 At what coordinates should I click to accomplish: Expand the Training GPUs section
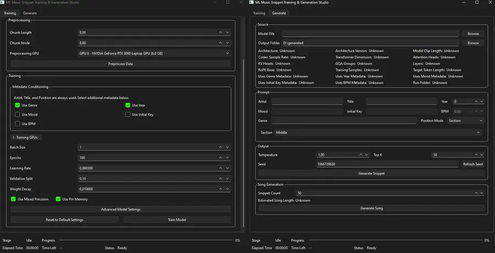point(26,137)
